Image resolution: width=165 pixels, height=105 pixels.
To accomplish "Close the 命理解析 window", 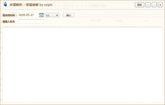I will click(160, 5).
